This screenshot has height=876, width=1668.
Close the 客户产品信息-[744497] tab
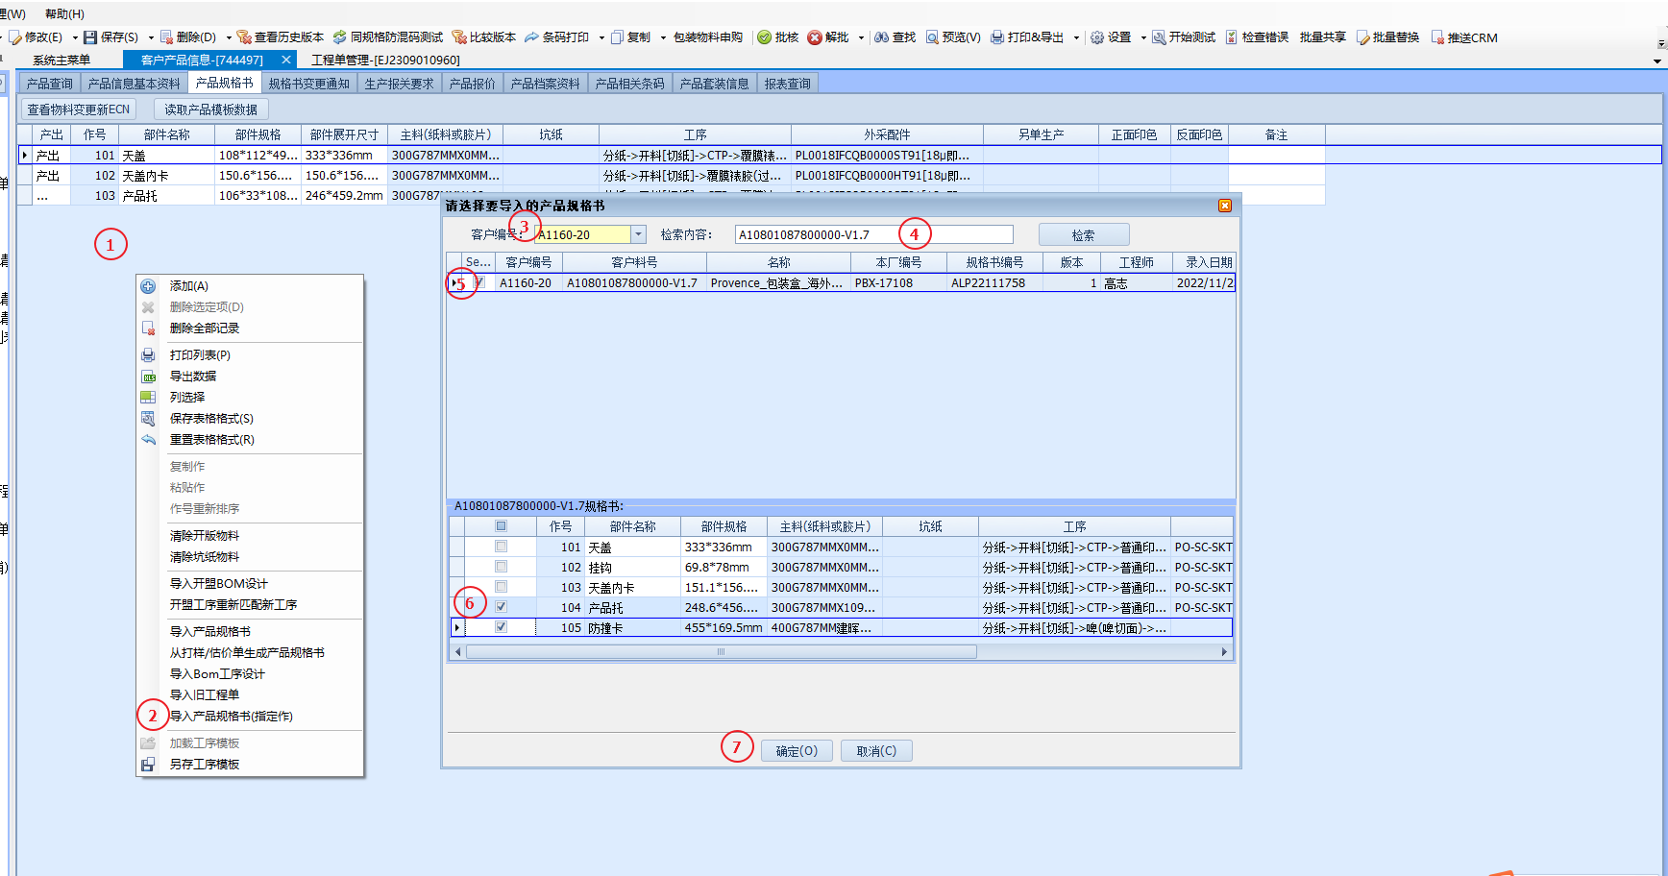point(286,60)
